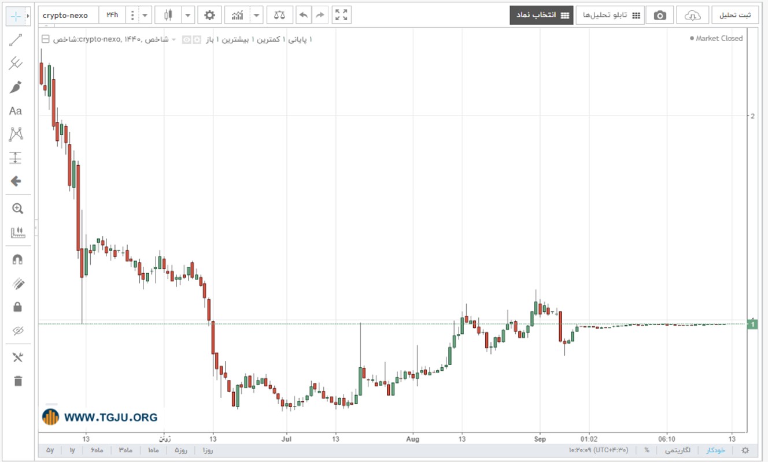Take a chart snapshot with camera icon
Viewport: 768px width, 462px height.
(660, 15)
